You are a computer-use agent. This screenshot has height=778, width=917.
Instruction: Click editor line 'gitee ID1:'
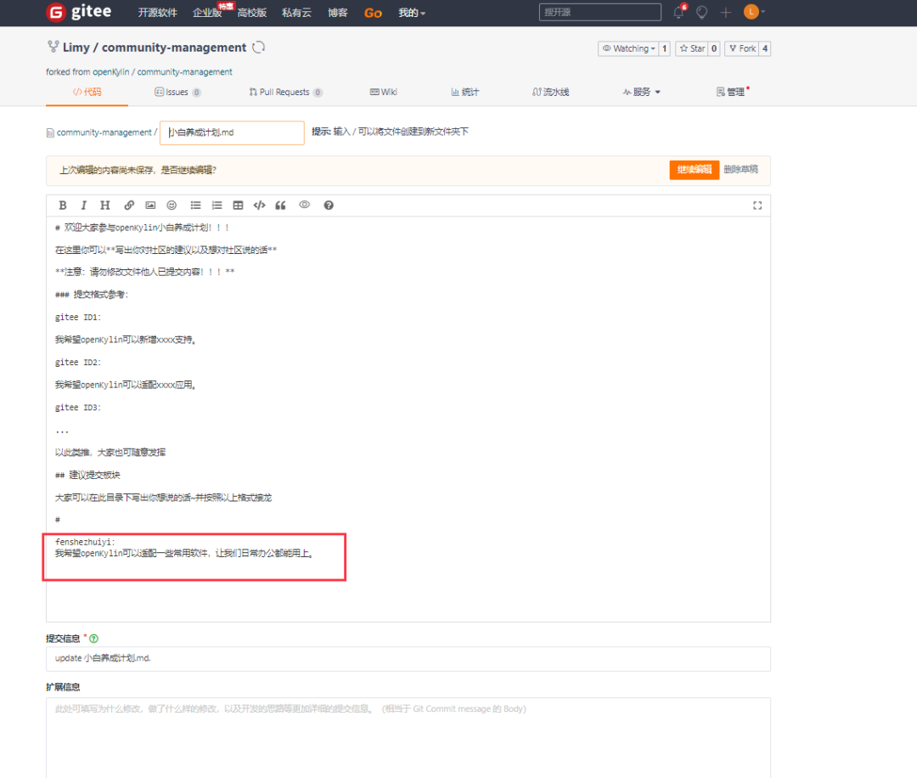[78, 318]
